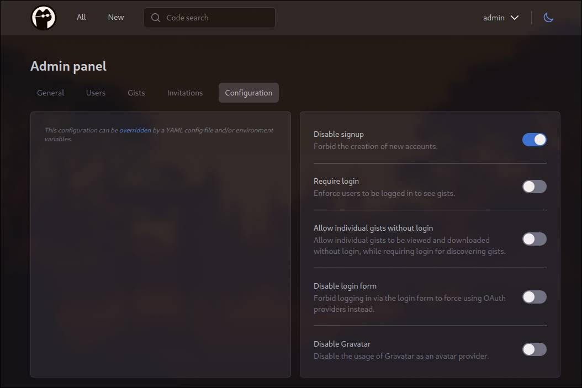The image size is (582, 388).
Task: Open the All gists page
Action: click(81, 17)
